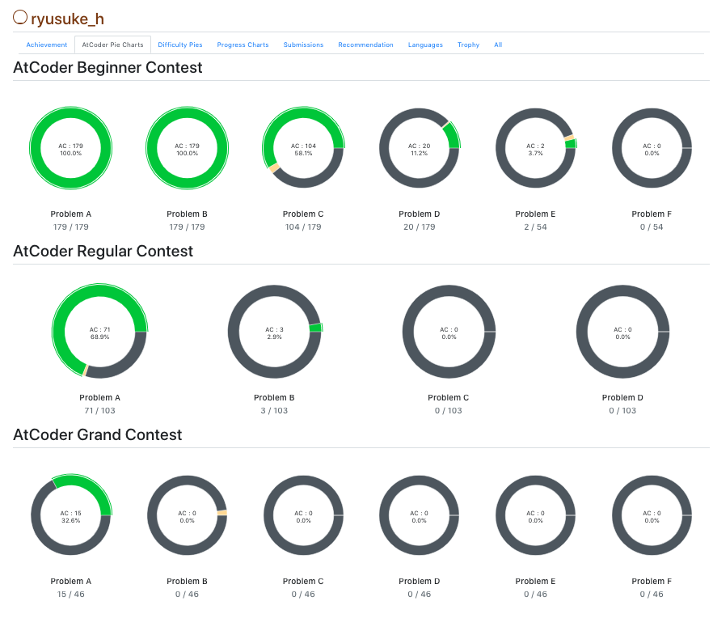This screenshot has height=631, width=713.
Task: Click the '71 / 103' count text
Action: click(x=99, y=410)
